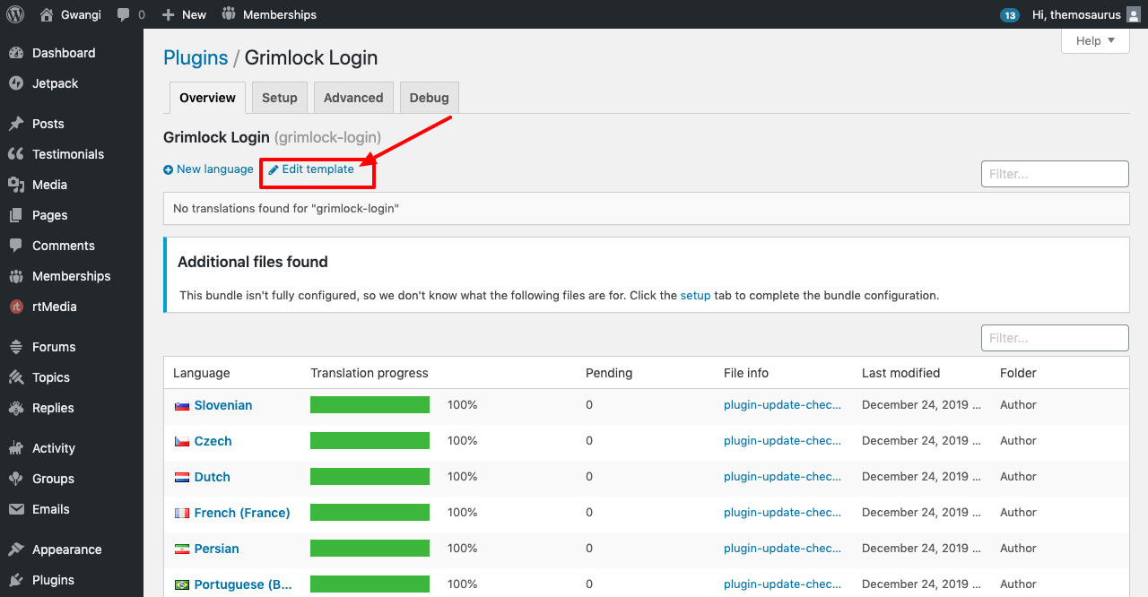Screen dimensions: 1148x597
Task: Click the New language link
Action: (208, 169)
